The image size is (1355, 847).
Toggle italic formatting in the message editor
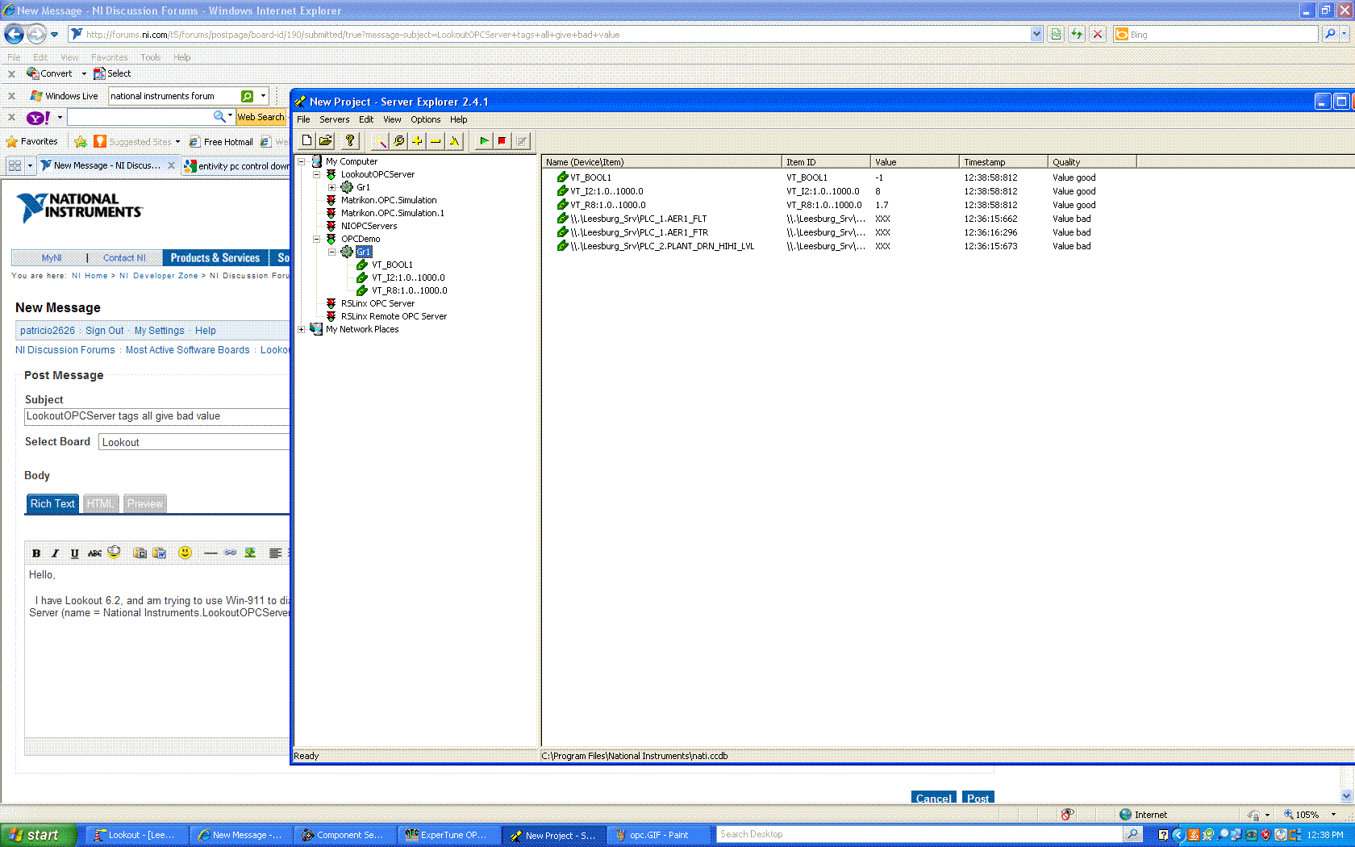click(x=55, y=553)
